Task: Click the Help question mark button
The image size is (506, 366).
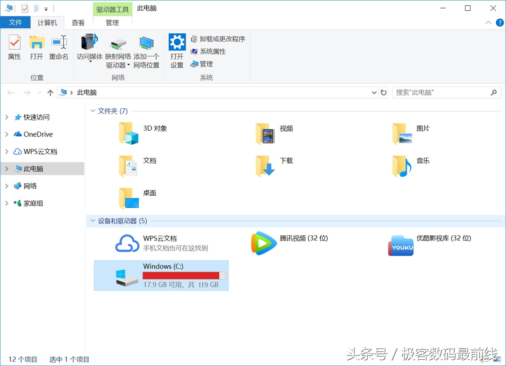Action: pyautogui.click(x=500, y=23)
